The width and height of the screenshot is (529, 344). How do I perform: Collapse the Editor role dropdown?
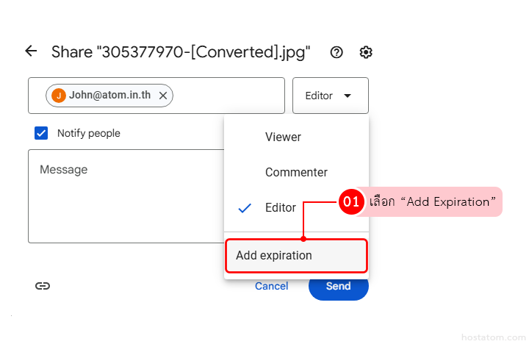(x=330, y=96)
